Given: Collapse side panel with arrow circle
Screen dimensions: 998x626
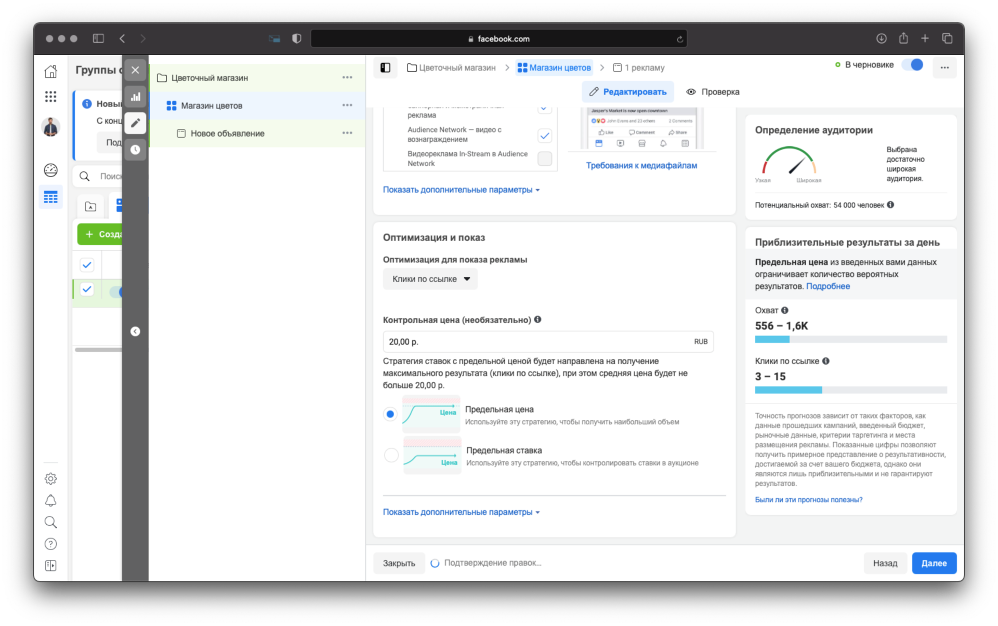Looking at the screenshot, I should coord(135,331).
